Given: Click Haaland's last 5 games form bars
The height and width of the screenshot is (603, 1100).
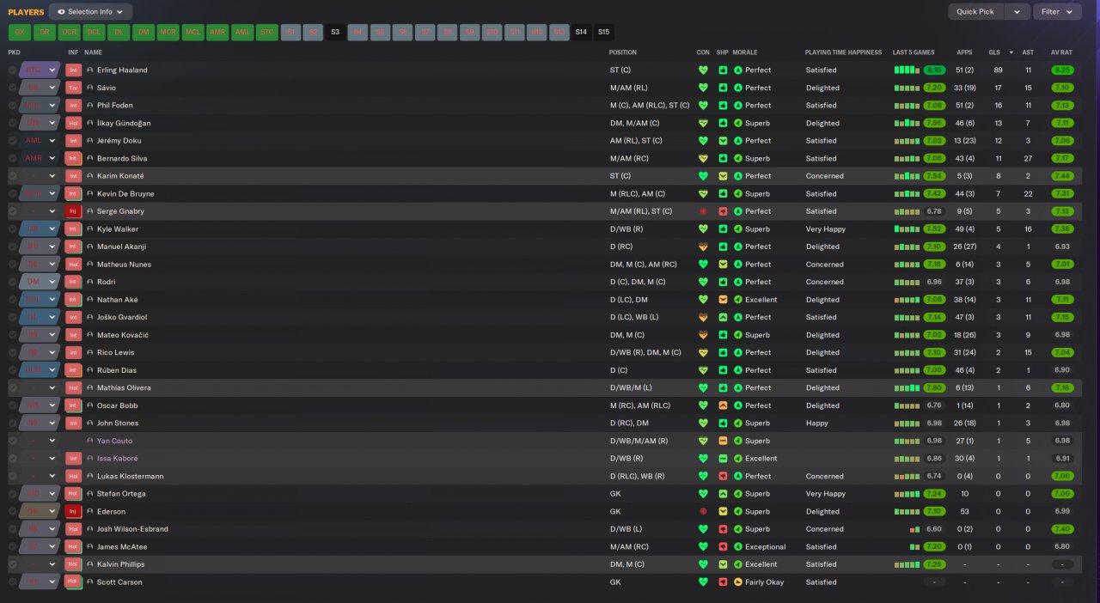Looking at the screenshot, I should point(906,70).
